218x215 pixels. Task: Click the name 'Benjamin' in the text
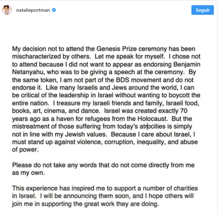tap(187, 64)
